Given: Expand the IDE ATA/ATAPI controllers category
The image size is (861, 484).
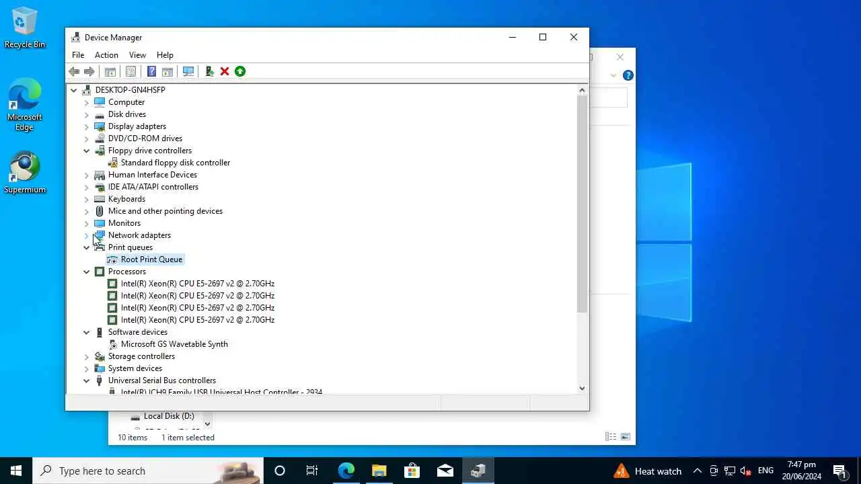Looking at the screenshot, I should click(x=86, y=187).
